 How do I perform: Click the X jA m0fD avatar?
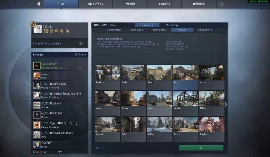[x=37, y=125]
